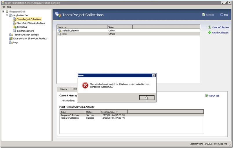Sort collections by the State column
The height and width of the screenshot is (148, 233).
click(120, 27)
